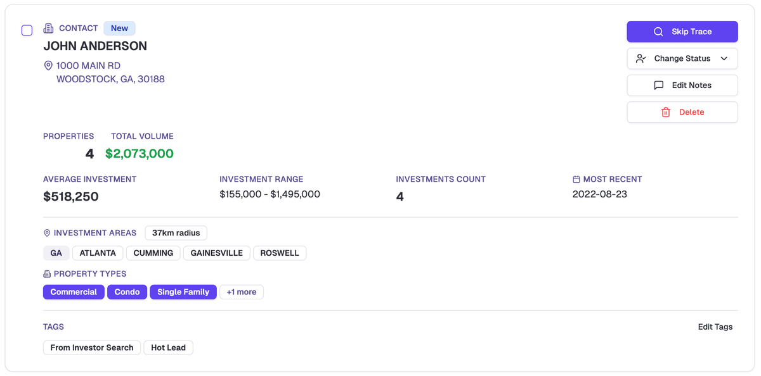
Task: Toggle the Hot Lead tag
Action: (x=168, y=348)
